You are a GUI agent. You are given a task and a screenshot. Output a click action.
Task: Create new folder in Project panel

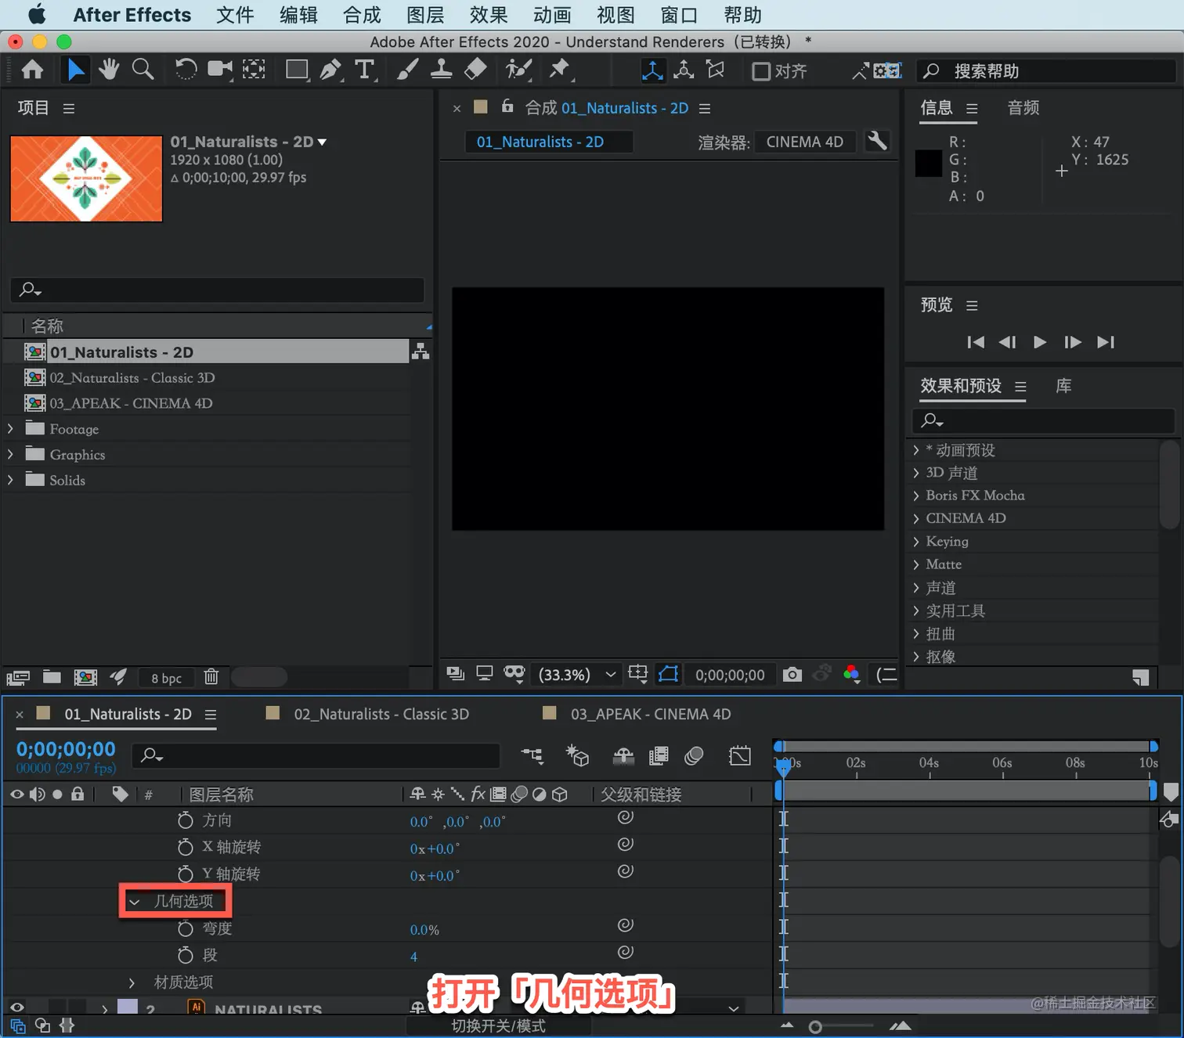pyautogui.click(x=52, y=677)
